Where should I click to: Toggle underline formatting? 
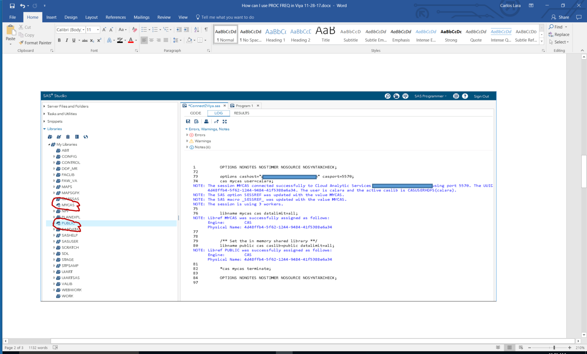[74, 40]
